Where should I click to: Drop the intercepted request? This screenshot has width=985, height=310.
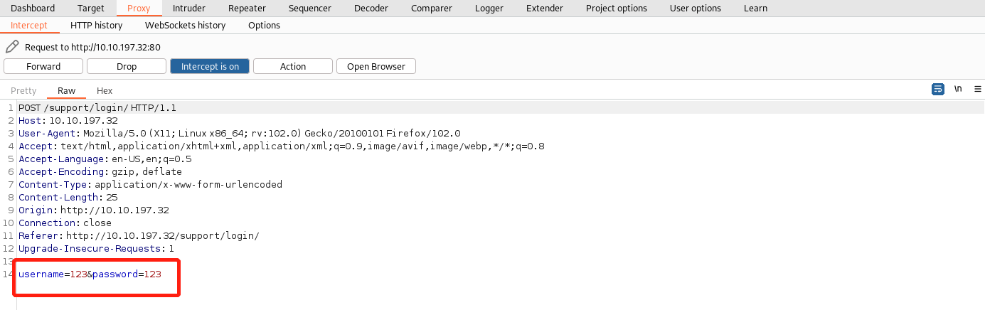coord(127,66)
